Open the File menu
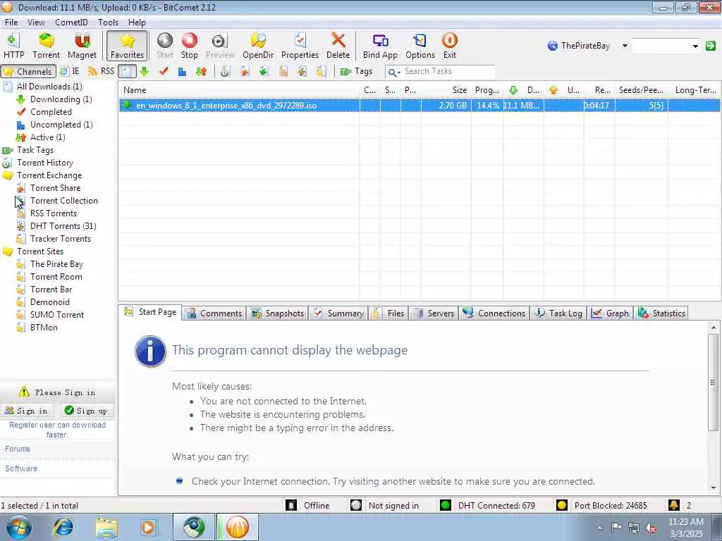 [x=11, y=22]
